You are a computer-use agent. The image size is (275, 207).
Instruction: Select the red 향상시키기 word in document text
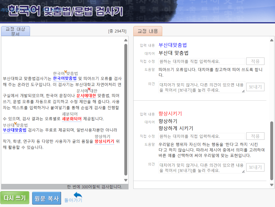pos(104,141)
